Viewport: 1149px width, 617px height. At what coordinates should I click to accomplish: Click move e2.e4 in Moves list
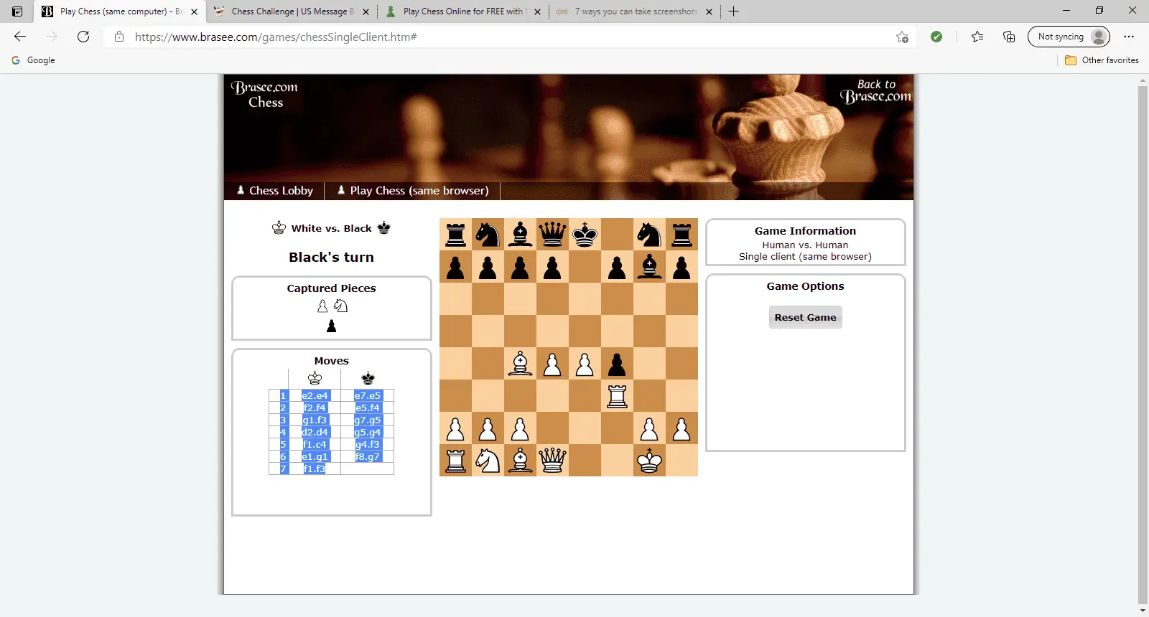coord(315,395)
